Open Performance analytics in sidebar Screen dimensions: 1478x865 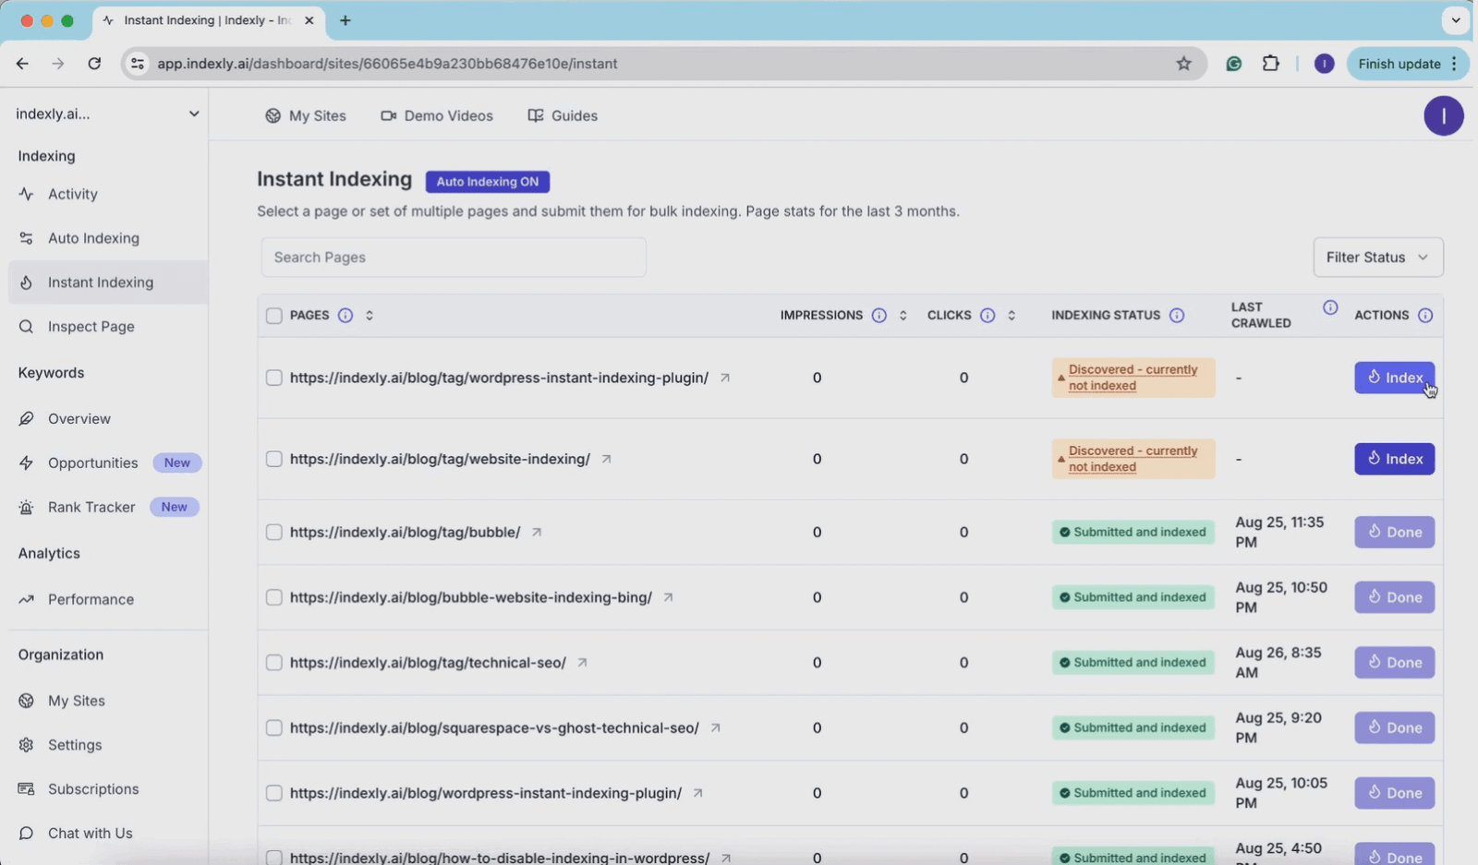point(108,600)
